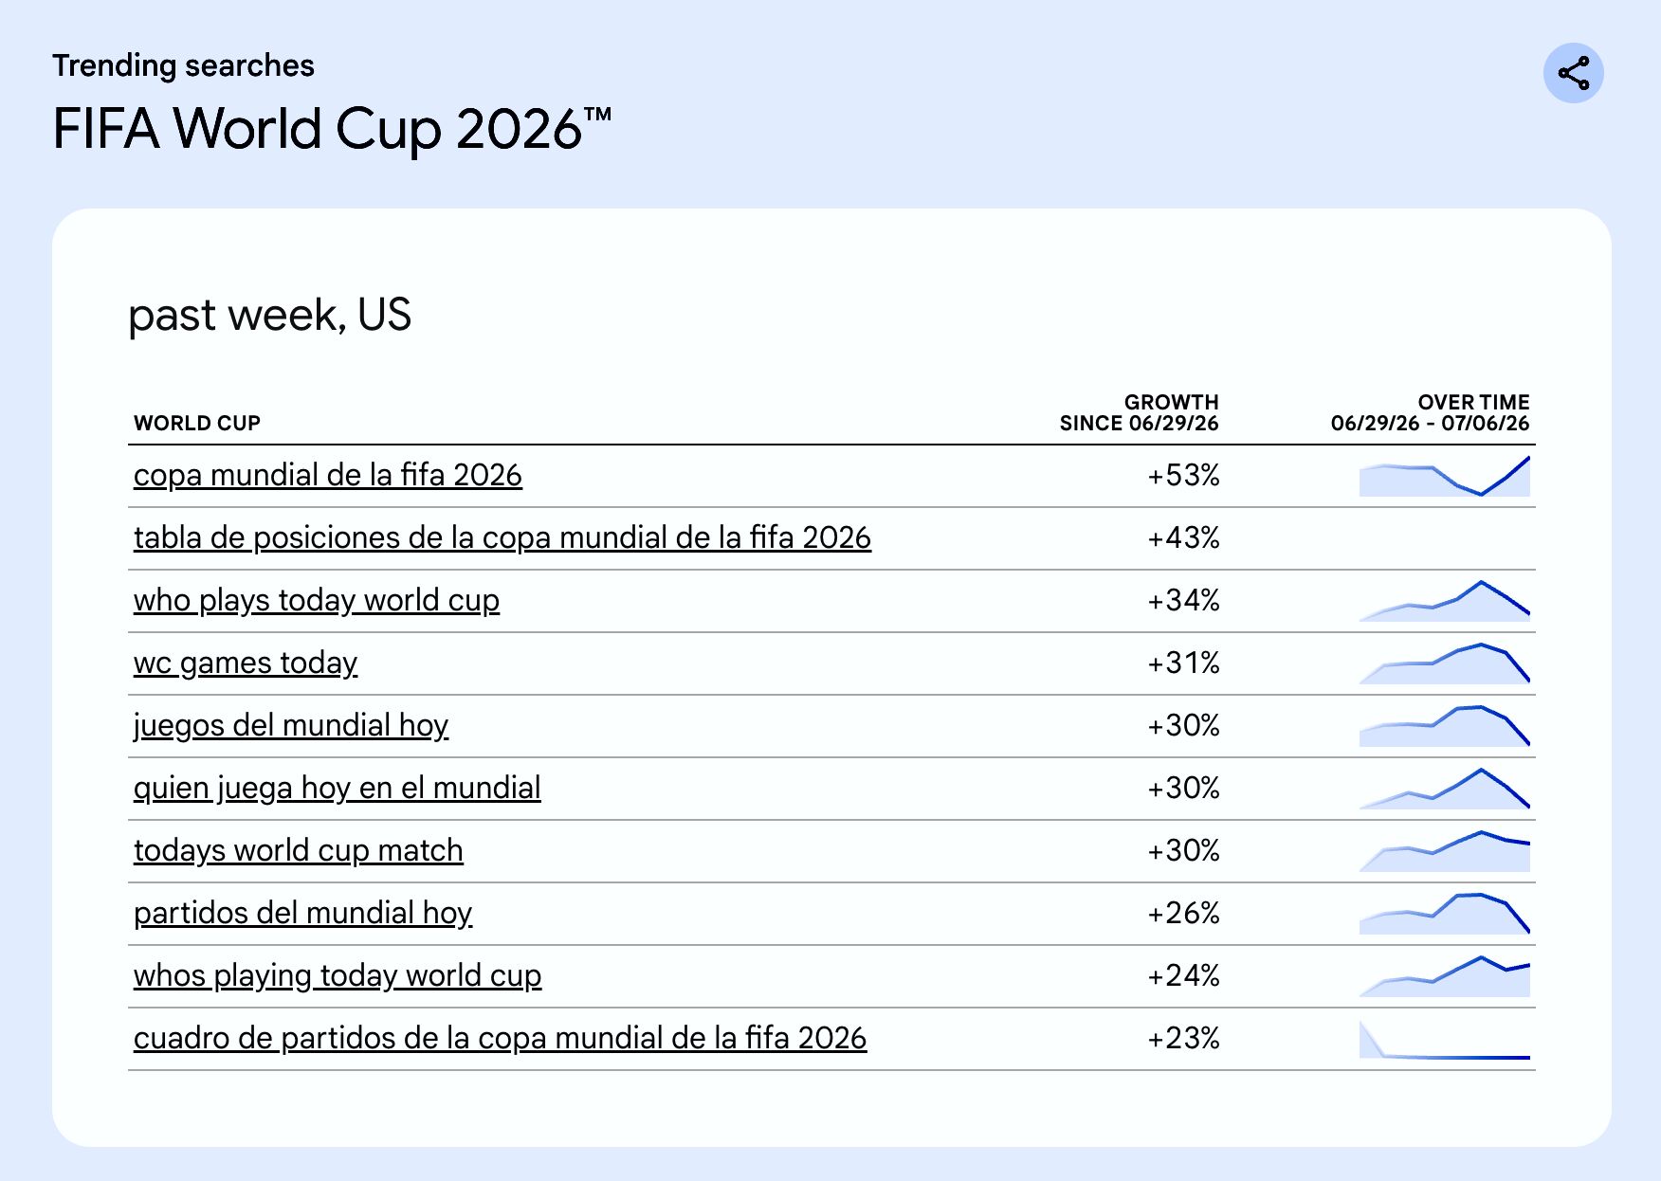Image resolution: width=1661 pixels, height=1181 pixels.
Task: Select 'todays world cup match' link
Action: pos(299,850)
